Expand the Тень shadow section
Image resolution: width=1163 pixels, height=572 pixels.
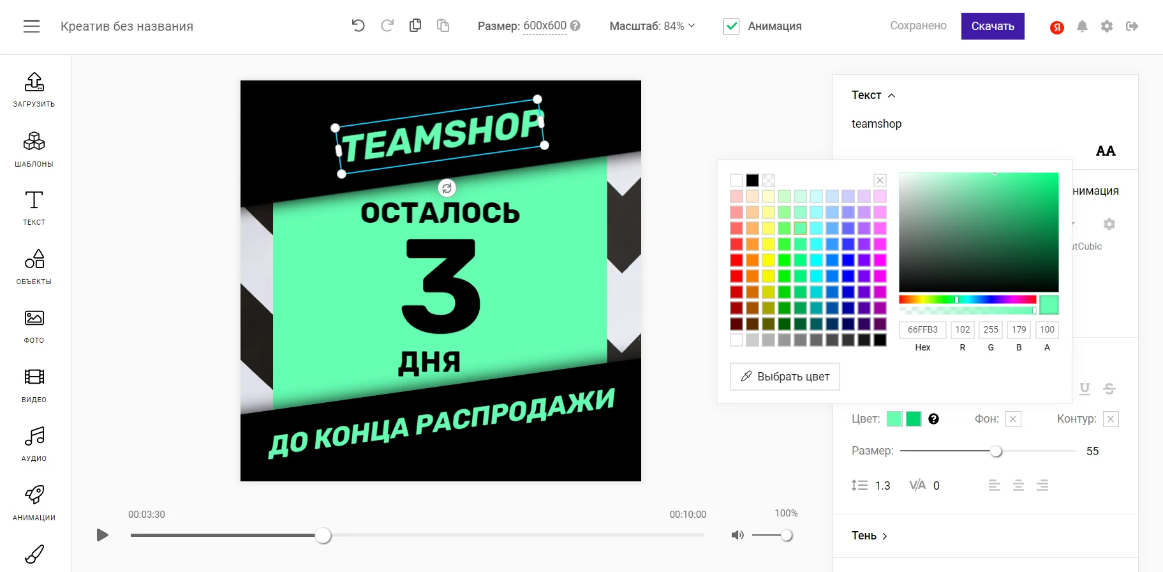[870, 536]
